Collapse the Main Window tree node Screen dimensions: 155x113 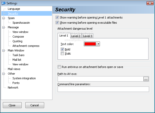point(4,50)
